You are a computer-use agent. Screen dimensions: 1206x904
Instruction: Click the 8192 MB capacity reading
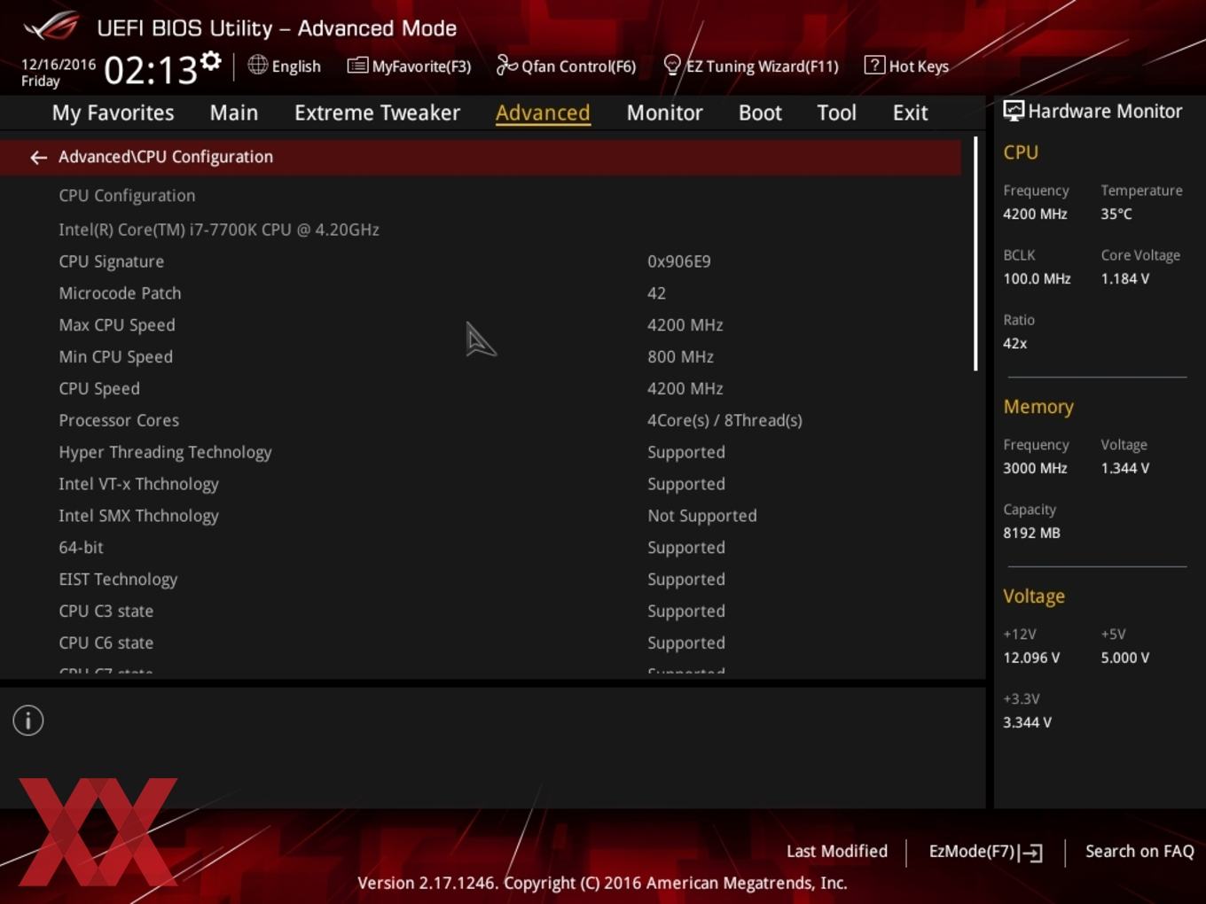[x=1031, y=533]
